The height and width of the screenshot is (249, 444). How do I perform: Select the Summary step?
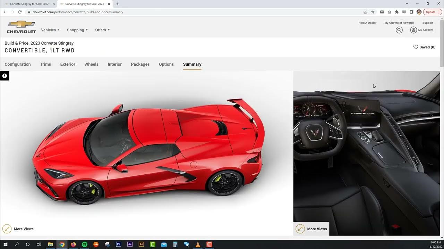pos(192,64)
